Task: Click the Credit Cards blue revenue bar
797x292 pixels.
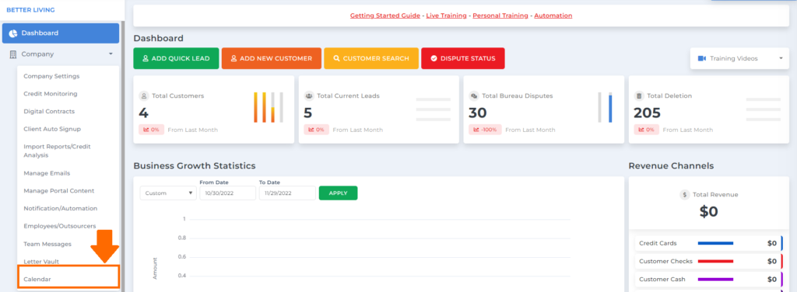Action: coord(716,243)
